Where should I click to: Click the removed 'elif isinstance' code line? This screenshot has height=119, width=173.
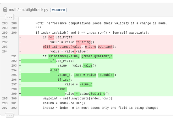point(80,47)
